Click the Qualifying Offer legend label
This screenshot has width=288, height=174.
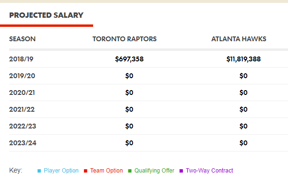pos(154,171)
